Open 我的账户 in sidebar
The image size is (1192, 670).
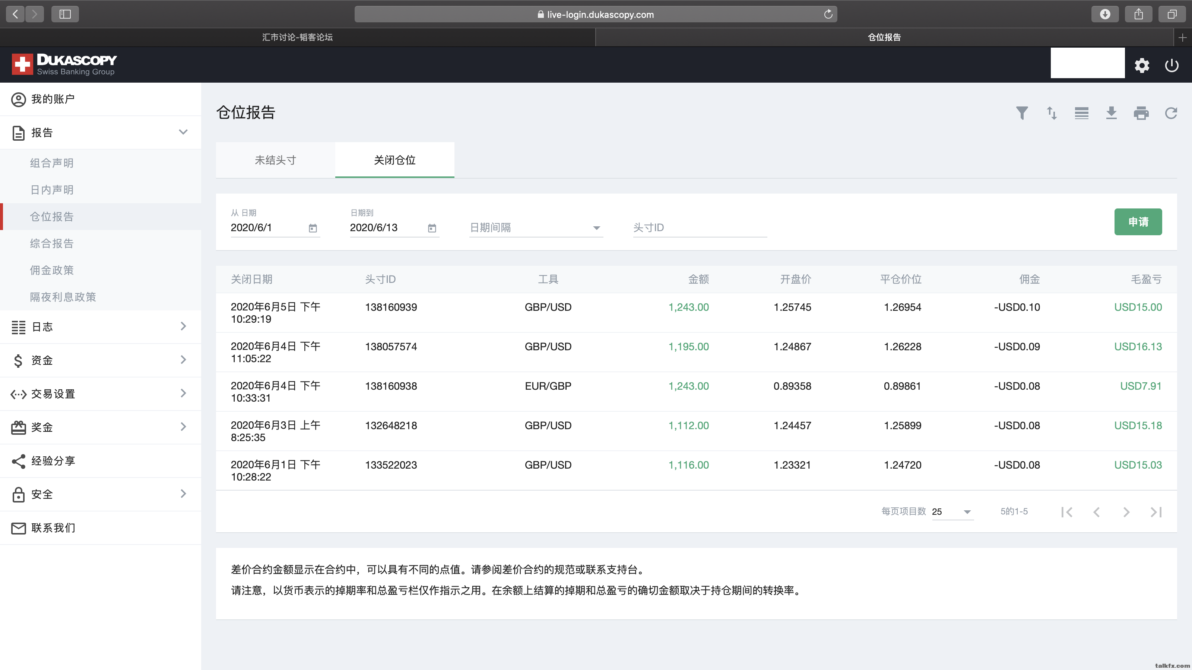point(101,99)
